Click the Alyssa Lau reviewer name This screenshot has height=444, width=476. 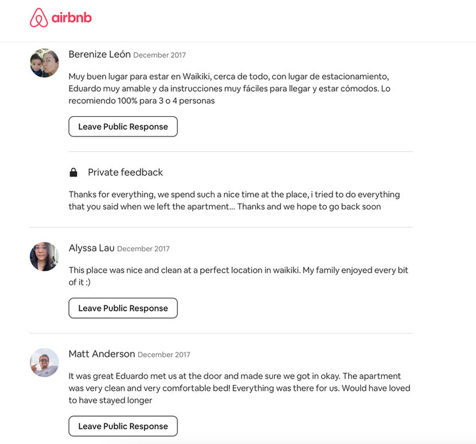pos(91,248)
